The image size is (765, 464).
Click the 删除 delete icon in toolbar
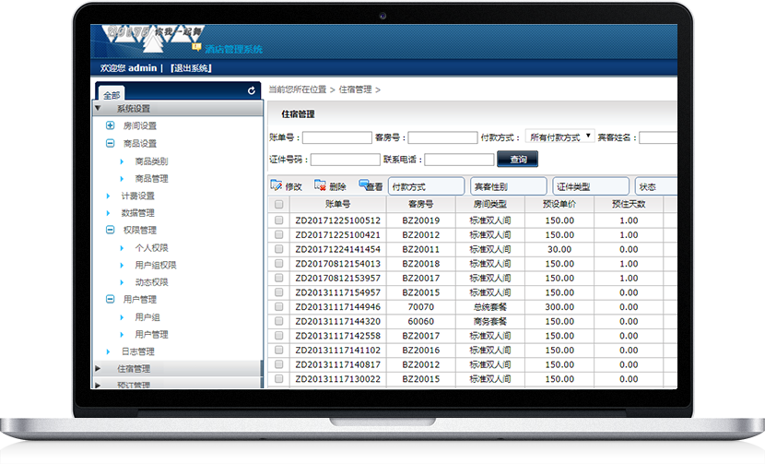[319, 185]
